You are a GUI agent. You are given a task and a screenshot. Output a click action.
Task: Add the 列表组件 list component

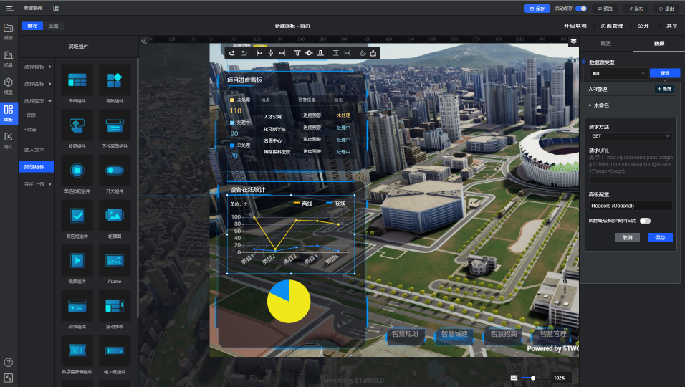click(x=77, y=306)
